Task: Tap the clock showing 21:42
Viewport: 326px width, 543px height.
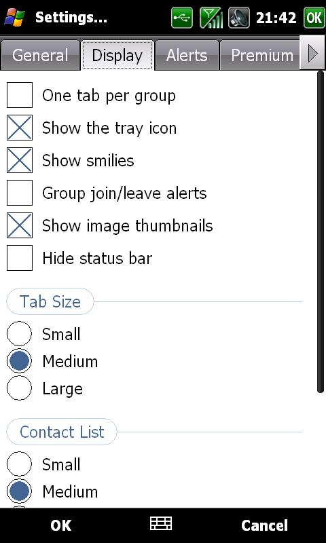Action: [x=276, y=18]
